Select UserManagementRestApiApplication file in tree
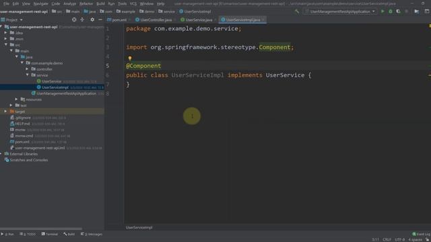 66,93
